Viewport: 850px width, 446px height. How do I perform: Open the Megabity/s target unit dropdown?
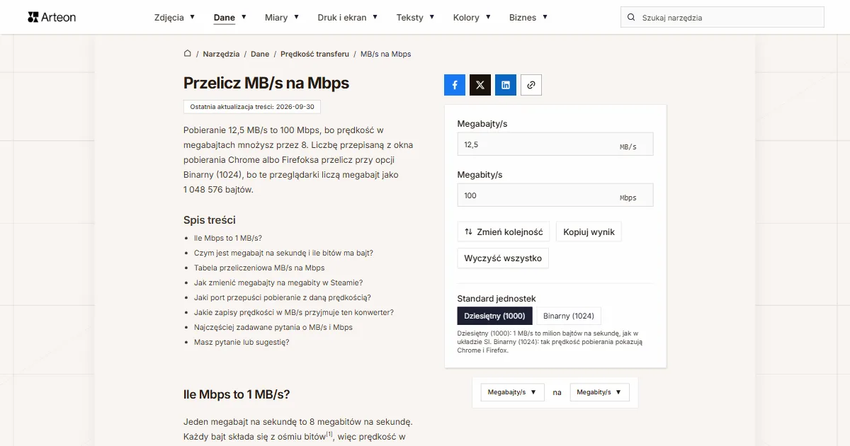pyautogui.click(x=599, y=392)
